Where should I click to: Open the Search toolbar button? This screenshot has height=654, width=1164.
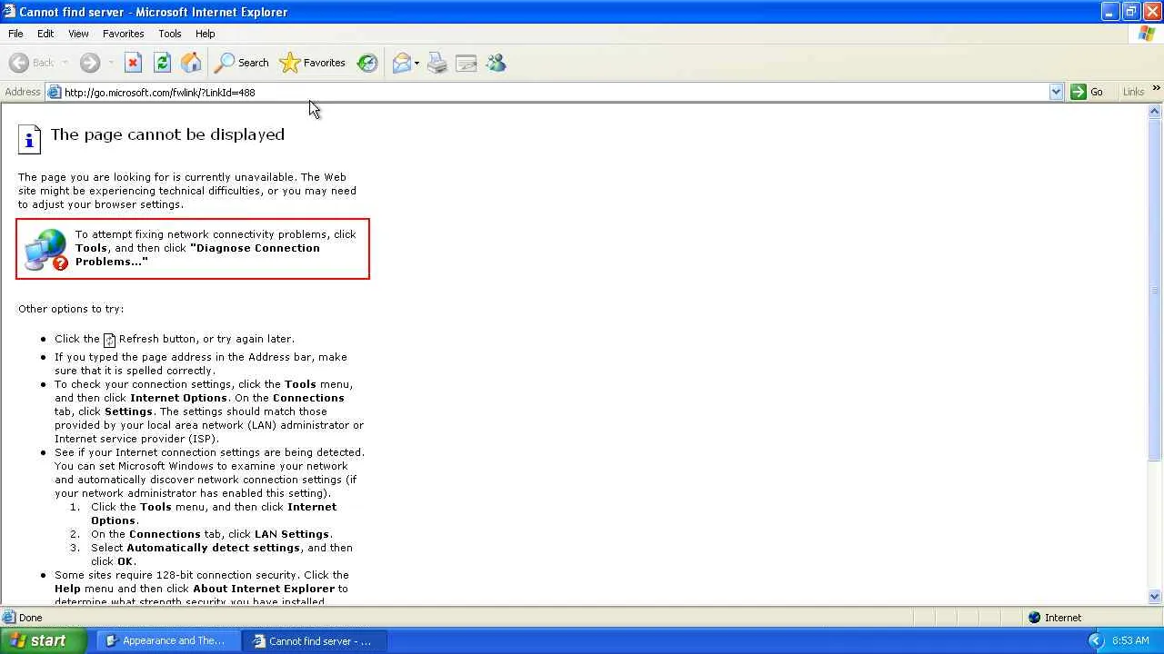click(241, 63)
